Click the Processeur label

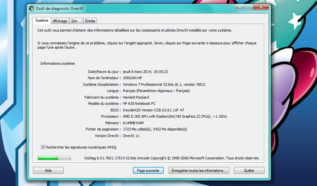pyautogui.click(x=111, y=116)
